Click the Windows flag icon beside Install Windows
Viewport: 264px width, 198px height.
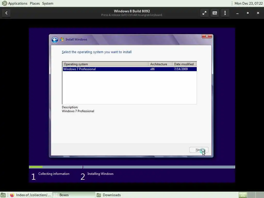(62, 39)
